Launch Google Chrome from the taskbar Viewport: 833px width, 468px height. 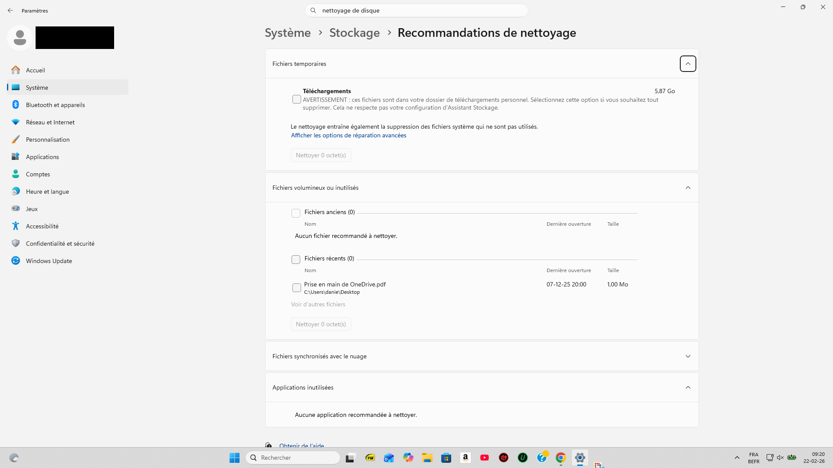(x=561, y=458)
